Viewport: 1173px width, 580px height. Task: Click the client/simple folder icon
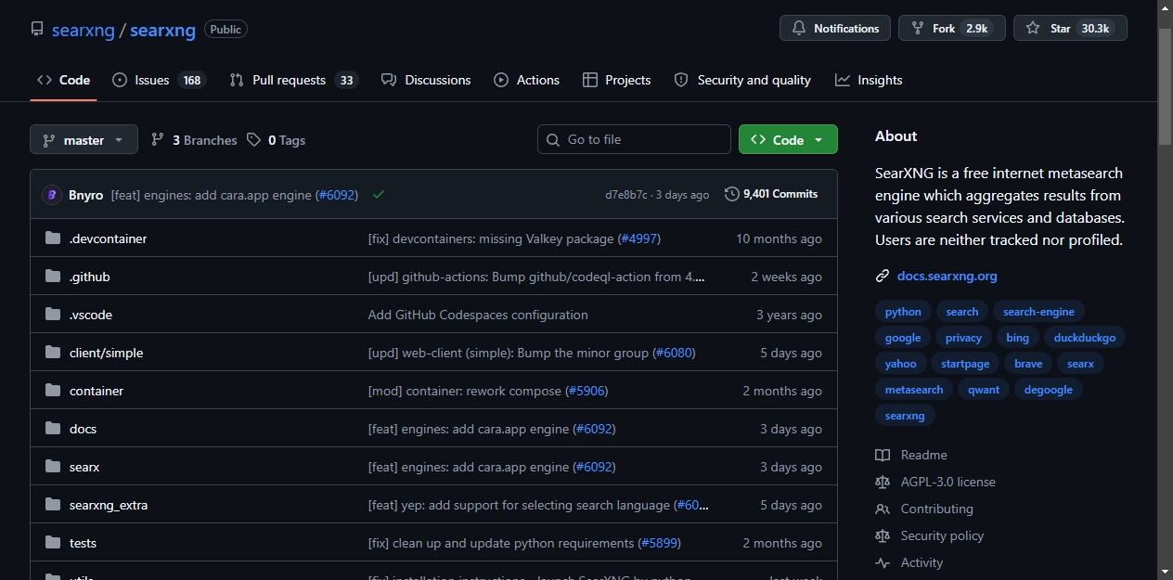[x=53, y=353]
